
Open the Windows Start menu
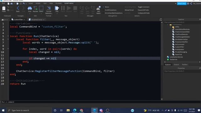point(3,110)
